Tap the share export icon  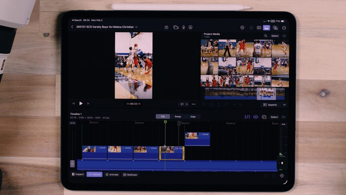coord(167,27)
